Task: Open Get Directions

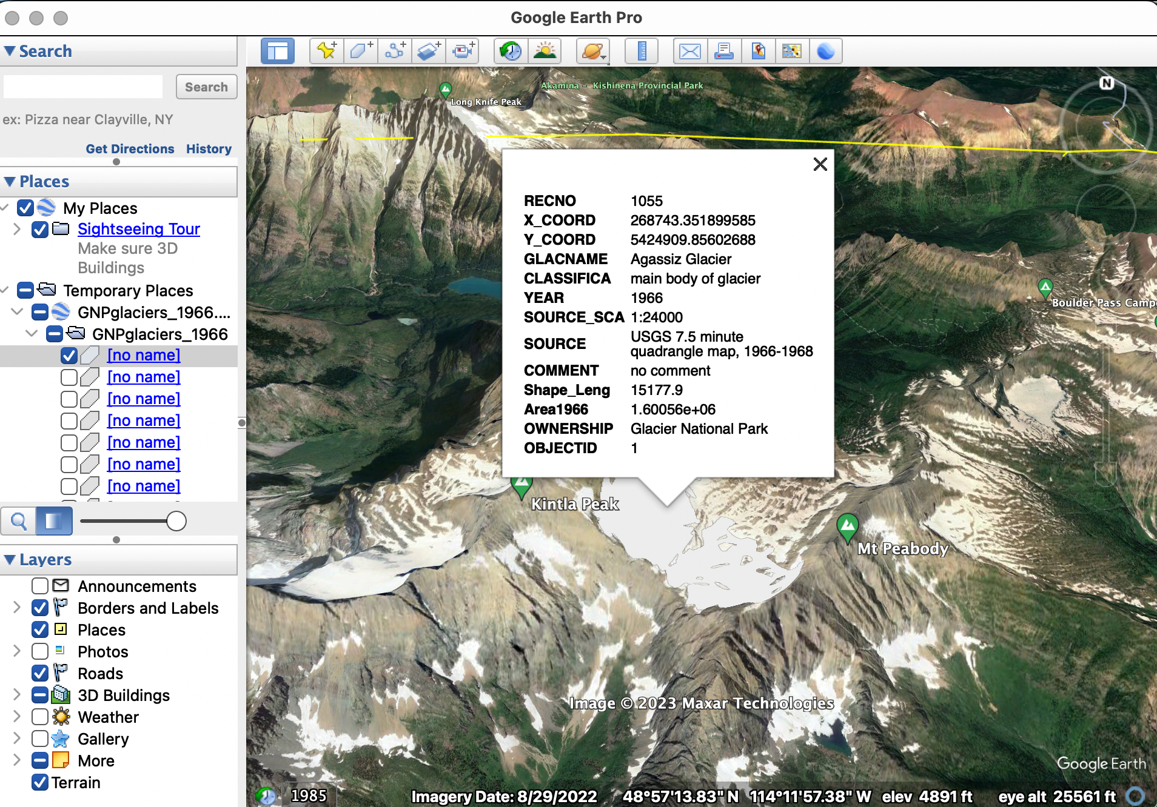Action: tap(130, 148)
